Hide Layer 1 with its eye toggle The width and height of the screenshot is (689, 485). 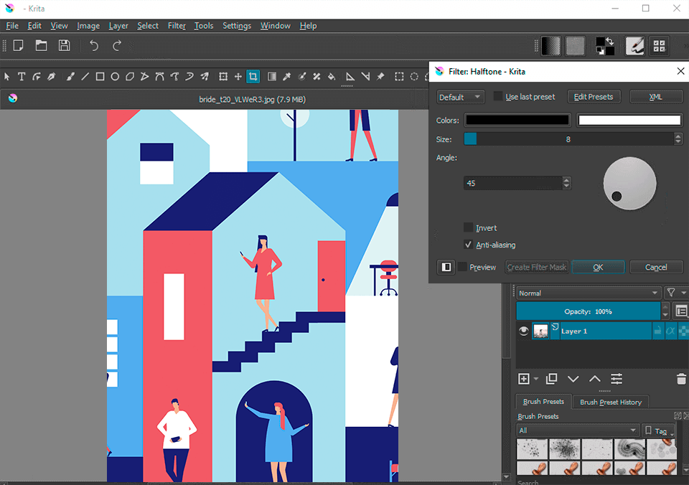523,331
